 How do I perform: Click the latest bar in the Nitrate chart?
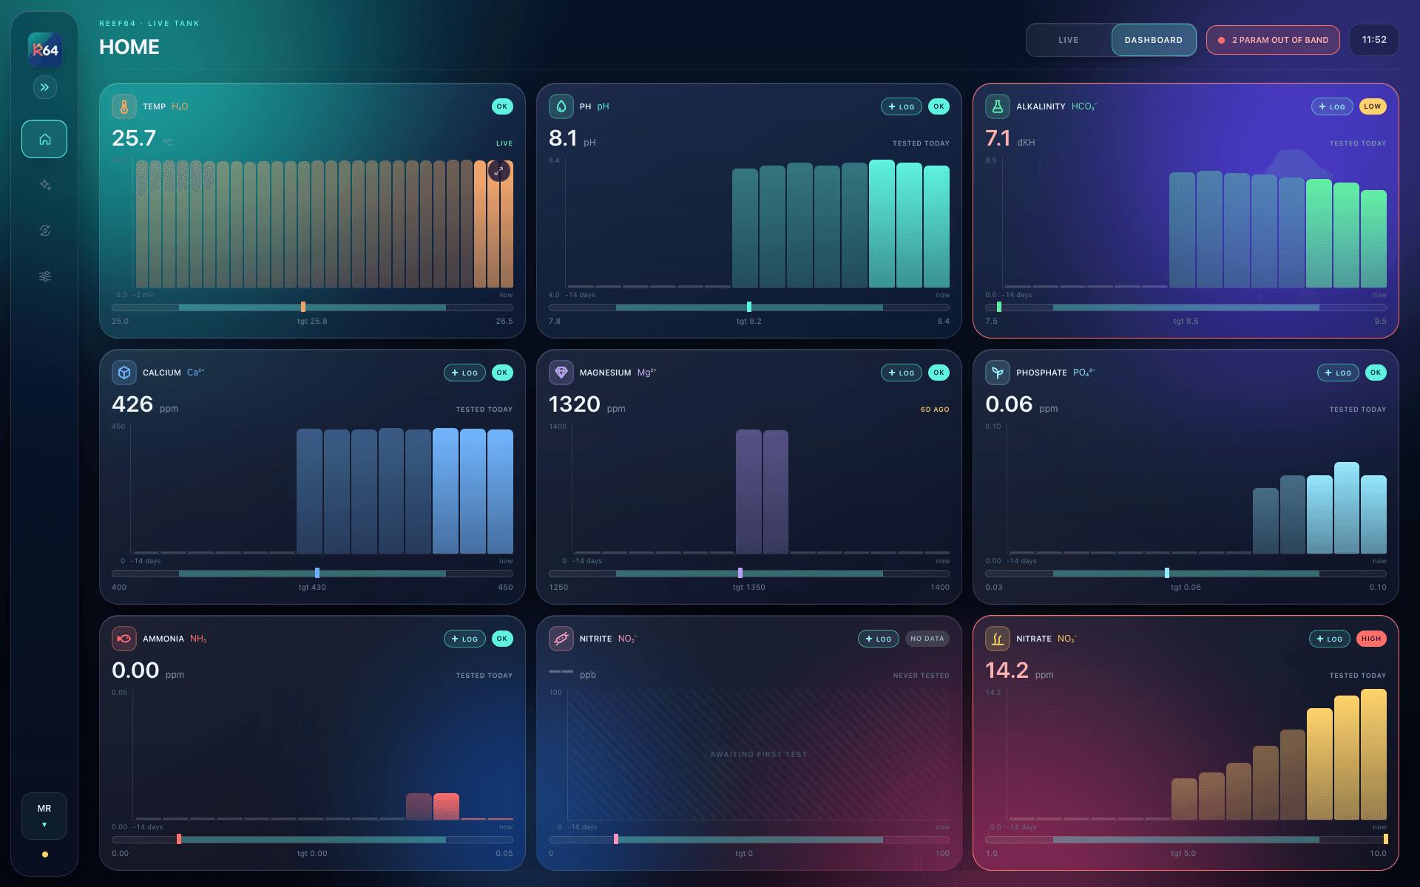pos(1373,754)
